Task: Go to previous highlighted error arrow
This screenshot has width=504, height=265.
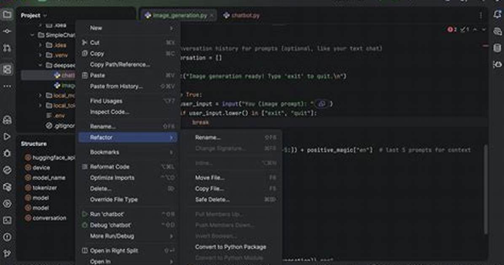Action: click(475, 30)
